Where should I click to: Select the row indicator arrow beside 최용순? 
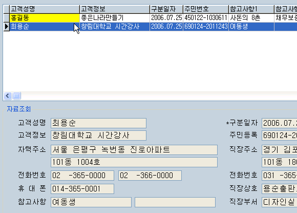[7, 27]
